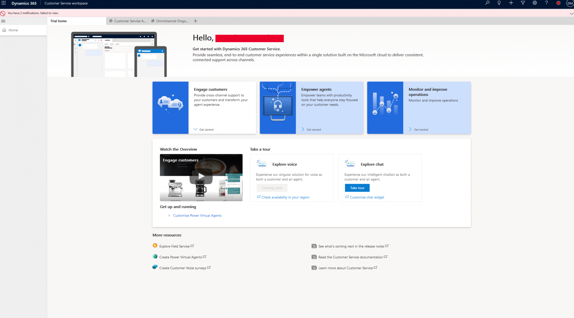Open the Dynamics 365 app launcher
The width and height of the screenshot is (574, 318).
pos(3,3)
